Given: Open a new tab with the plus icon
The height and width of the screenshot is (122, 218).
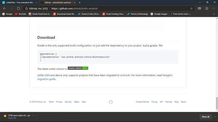Looking at the screenshot, I should pyautogui.click(x=79, y=2).
